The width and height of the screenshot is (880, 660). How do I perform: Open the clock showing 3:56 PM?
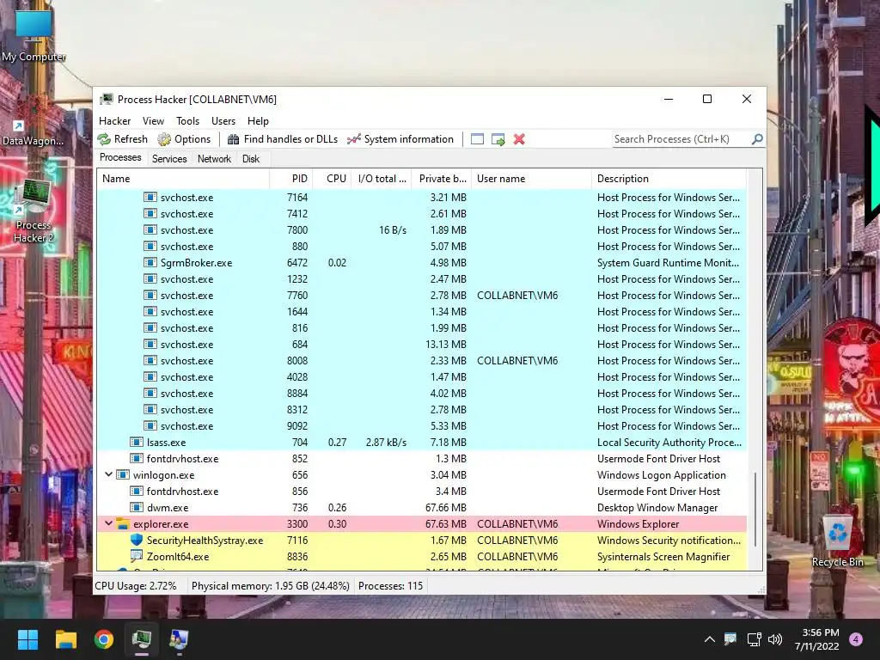pos(817,639)
